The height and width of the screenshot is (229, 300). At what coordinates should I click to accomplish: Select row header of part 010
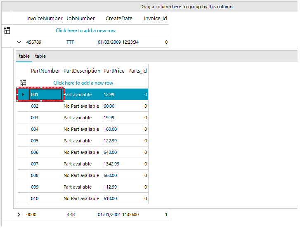coord(23,198)
